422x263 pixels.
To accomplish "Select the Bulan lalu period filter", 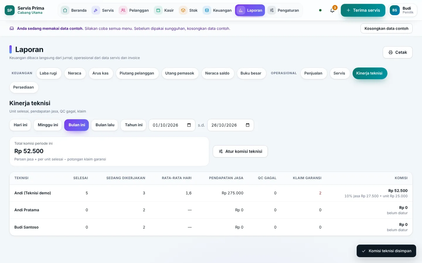I will (105, 125).
